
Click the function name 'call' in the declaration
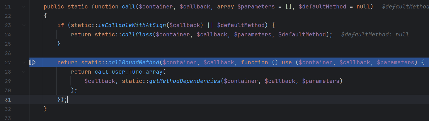tap(129, 6)
